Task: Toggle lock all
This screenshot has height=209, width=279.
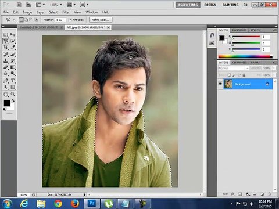Action: [244, 75]
